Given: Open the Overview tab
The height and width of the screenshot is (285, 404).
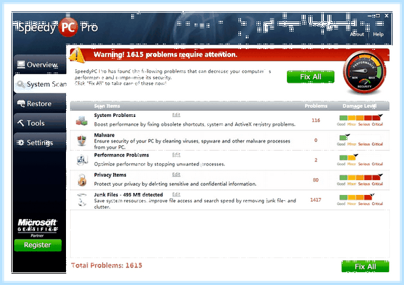Looking at the screenshot, I should 40,65.
